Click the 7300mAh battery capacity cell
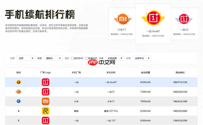The height and width of the screenshot is (125, 203). [x=145, y=92]
